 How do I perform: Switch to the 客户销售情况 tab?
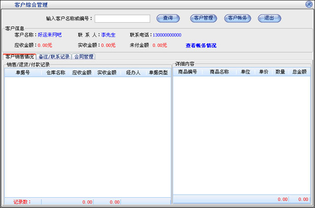point(20,57)
